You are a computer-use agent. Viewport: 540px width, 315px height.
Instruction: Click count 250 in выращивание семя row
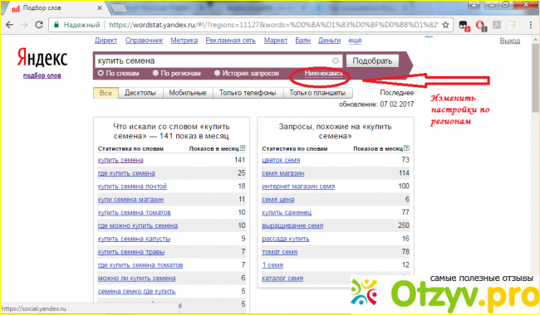403,225
